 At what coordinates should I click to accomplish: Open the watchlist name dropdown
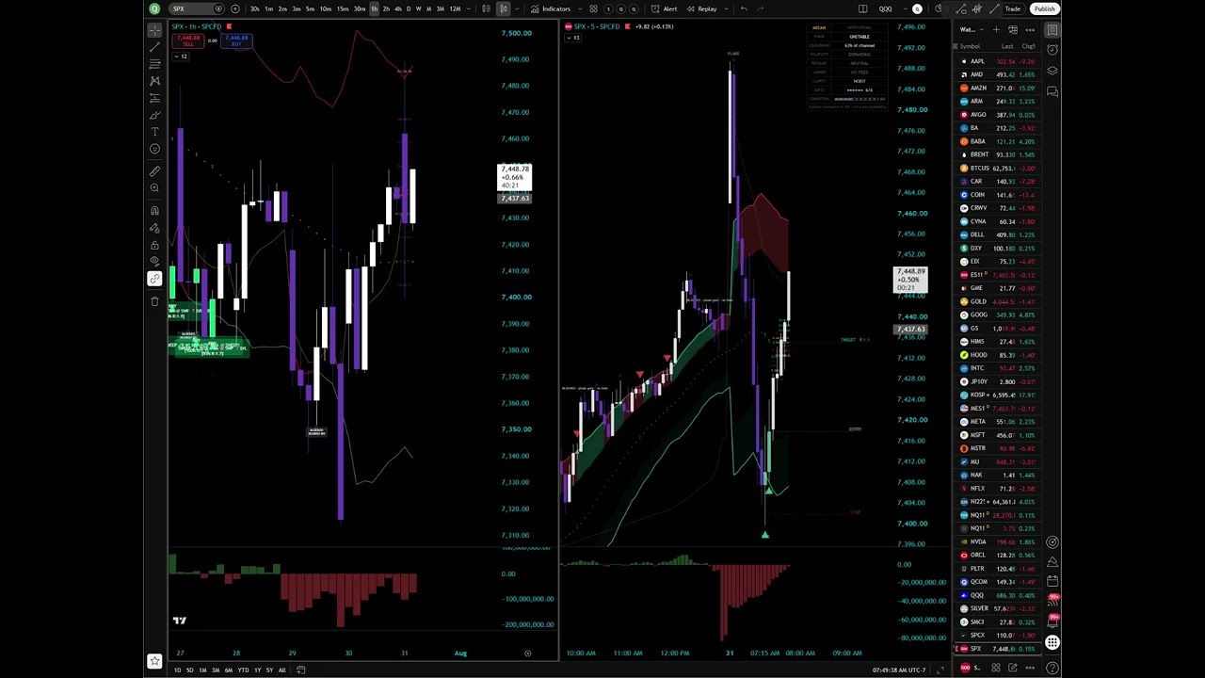pyautogui.click(x=971, y=29)
